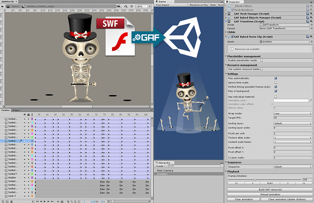314x203 pixels.
Task: Click Build GAF resources button
Action: click(270, 189)
